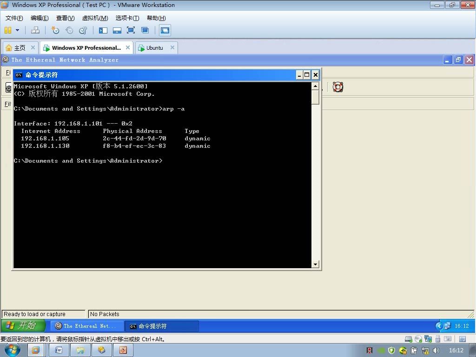Image resolution: width=476 pixels, height=357 pixels.
Task: Click the Ethereal help lifebuoy icon
Action: pyautogui.click(x=338, y=87)
